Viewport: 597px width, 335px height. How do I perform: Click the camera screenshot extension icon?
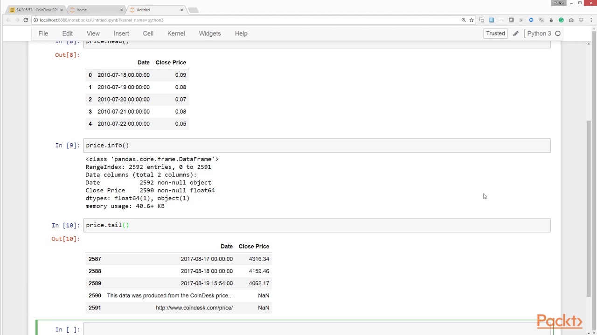click(x=571, y=20)
